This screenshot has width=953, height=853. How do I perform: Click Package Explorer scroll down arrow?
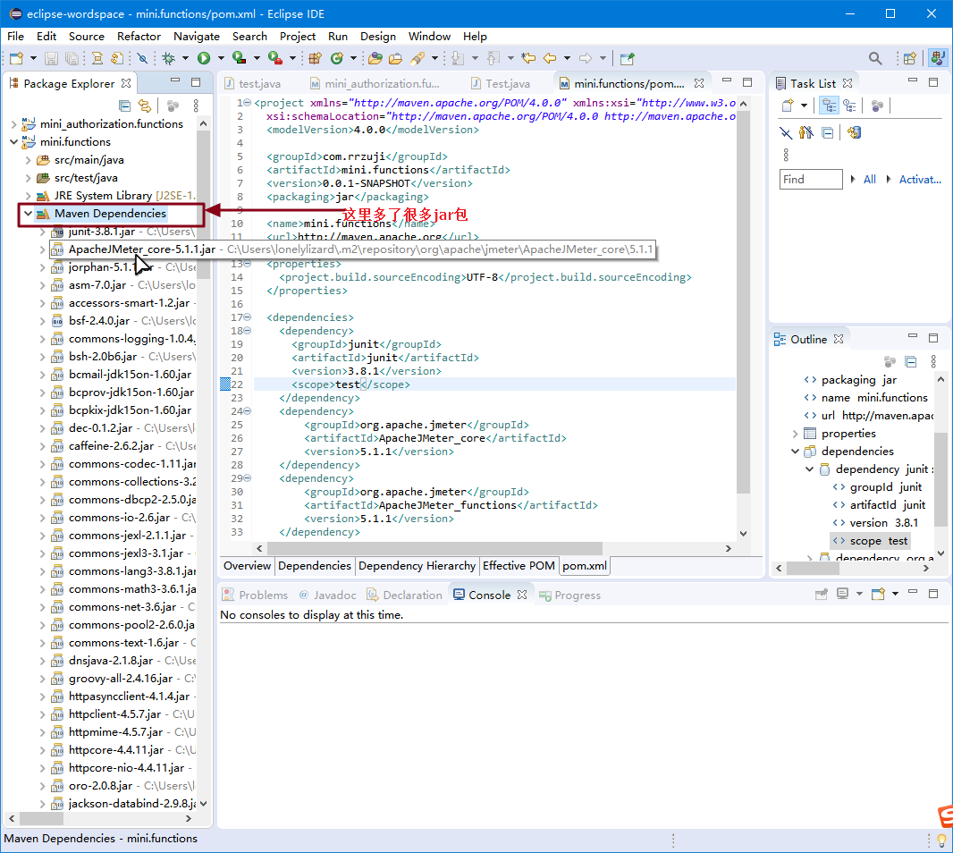(x=203, y=803)
